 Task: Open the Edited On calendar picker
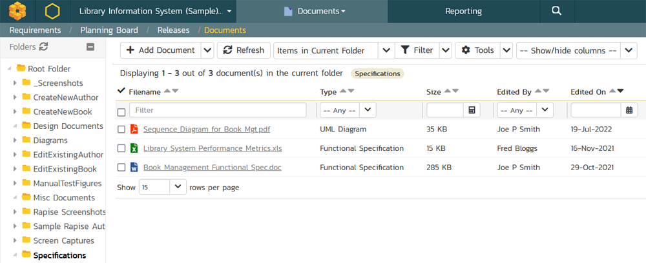(x=629, y=110)
